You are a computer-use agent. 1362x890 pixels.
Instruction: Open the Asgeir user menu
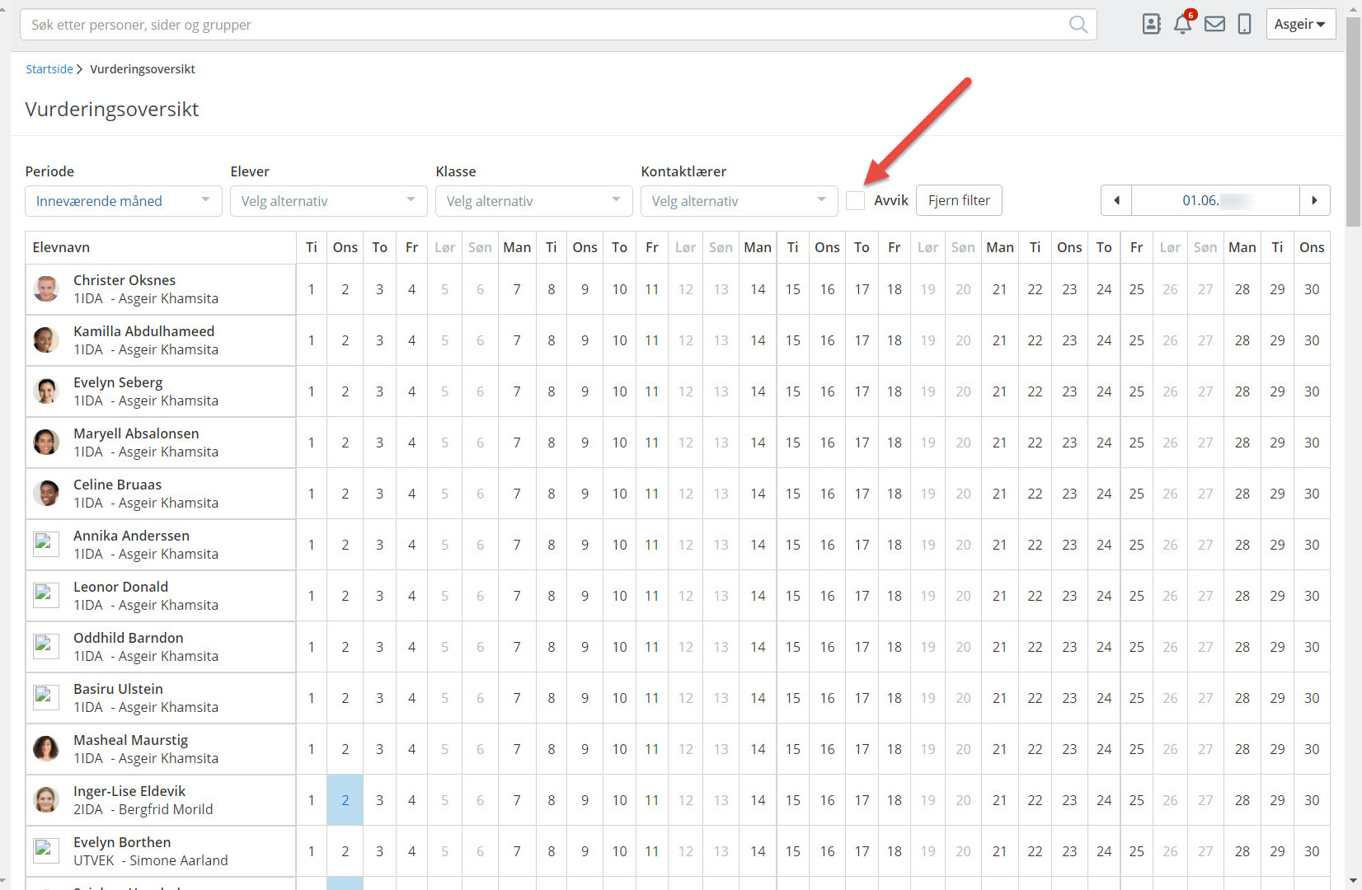pyautogui.click(x=1299, y=25)
